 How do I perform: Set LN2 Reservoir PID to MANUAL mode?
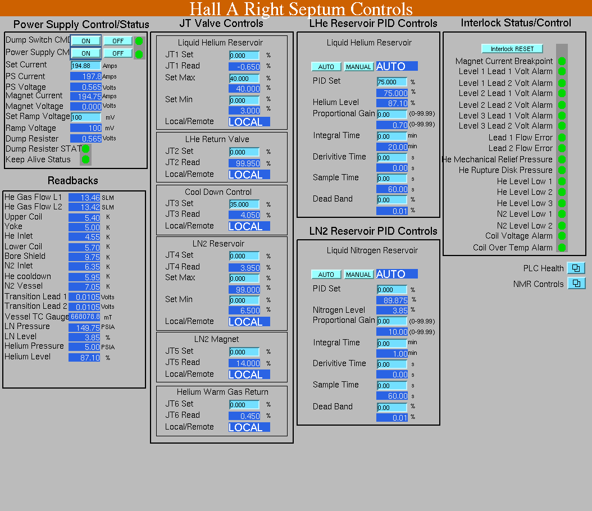tap(358, 275)
